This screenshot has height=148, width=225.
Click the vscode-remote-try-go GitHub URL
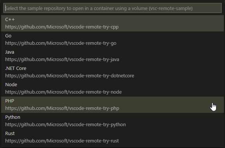coord(61,43)
